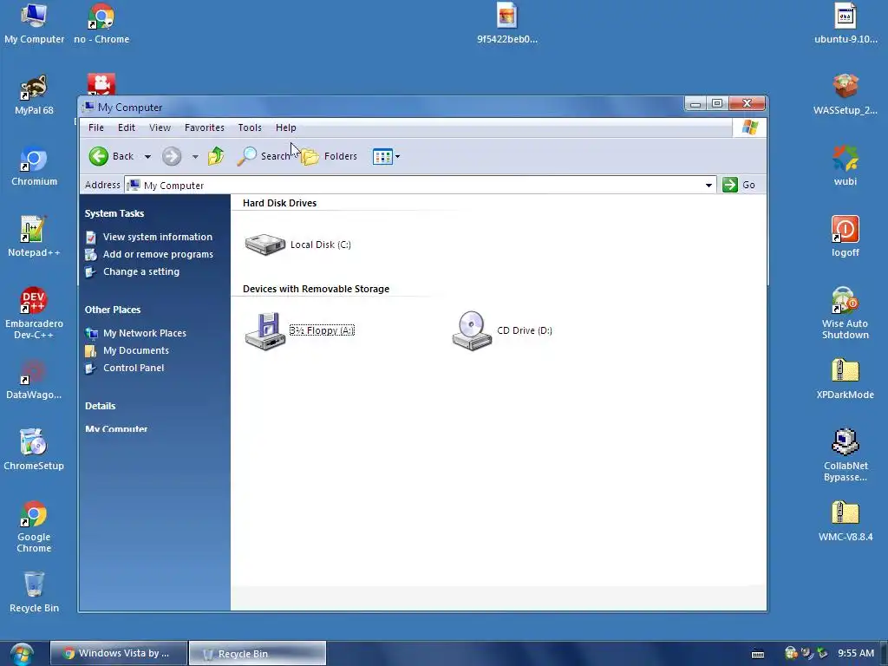Open My Documents in Other Places
Screen dimensions: 888x666
[136, 350]
